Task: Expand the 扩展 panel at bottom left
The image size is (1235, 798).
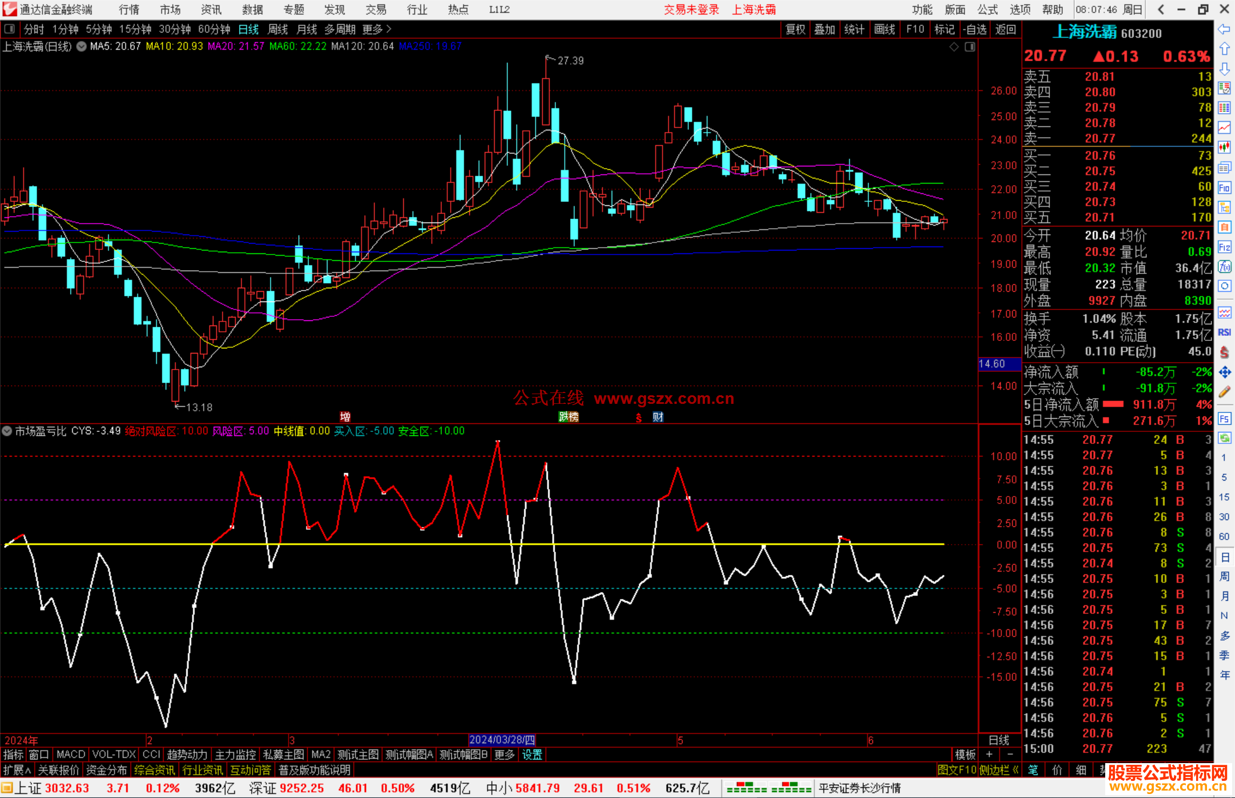Action: coord(17,770)
